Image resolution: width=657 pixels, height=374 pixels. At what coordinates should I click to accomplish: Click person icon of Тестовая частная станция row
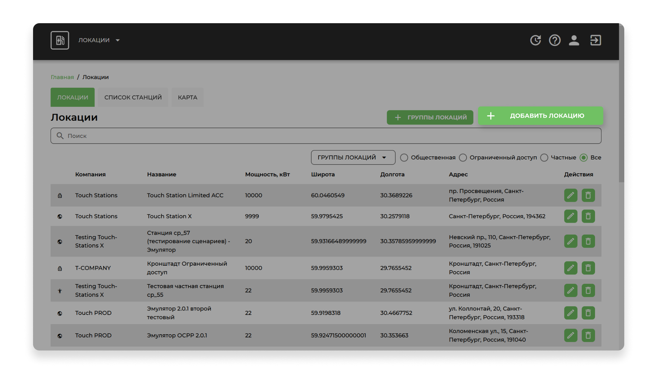[x=60, y=291]
